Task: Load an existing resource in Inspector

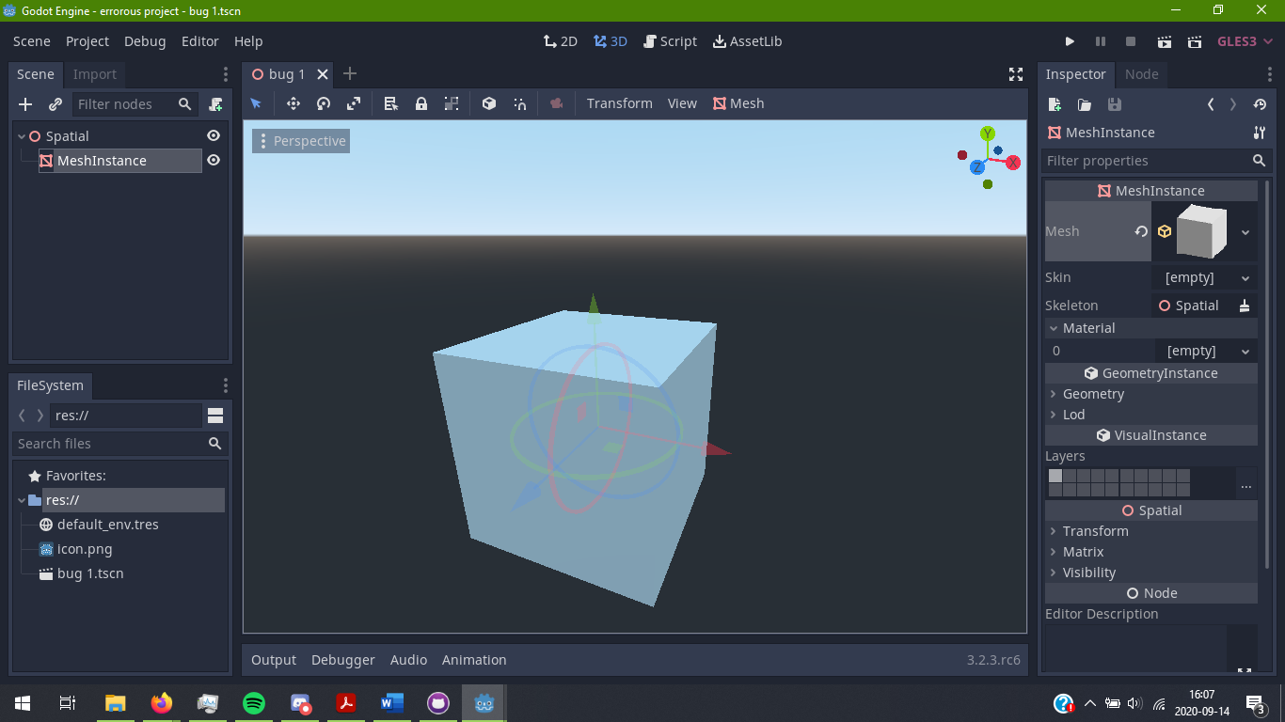Action: pos(1085,104)
